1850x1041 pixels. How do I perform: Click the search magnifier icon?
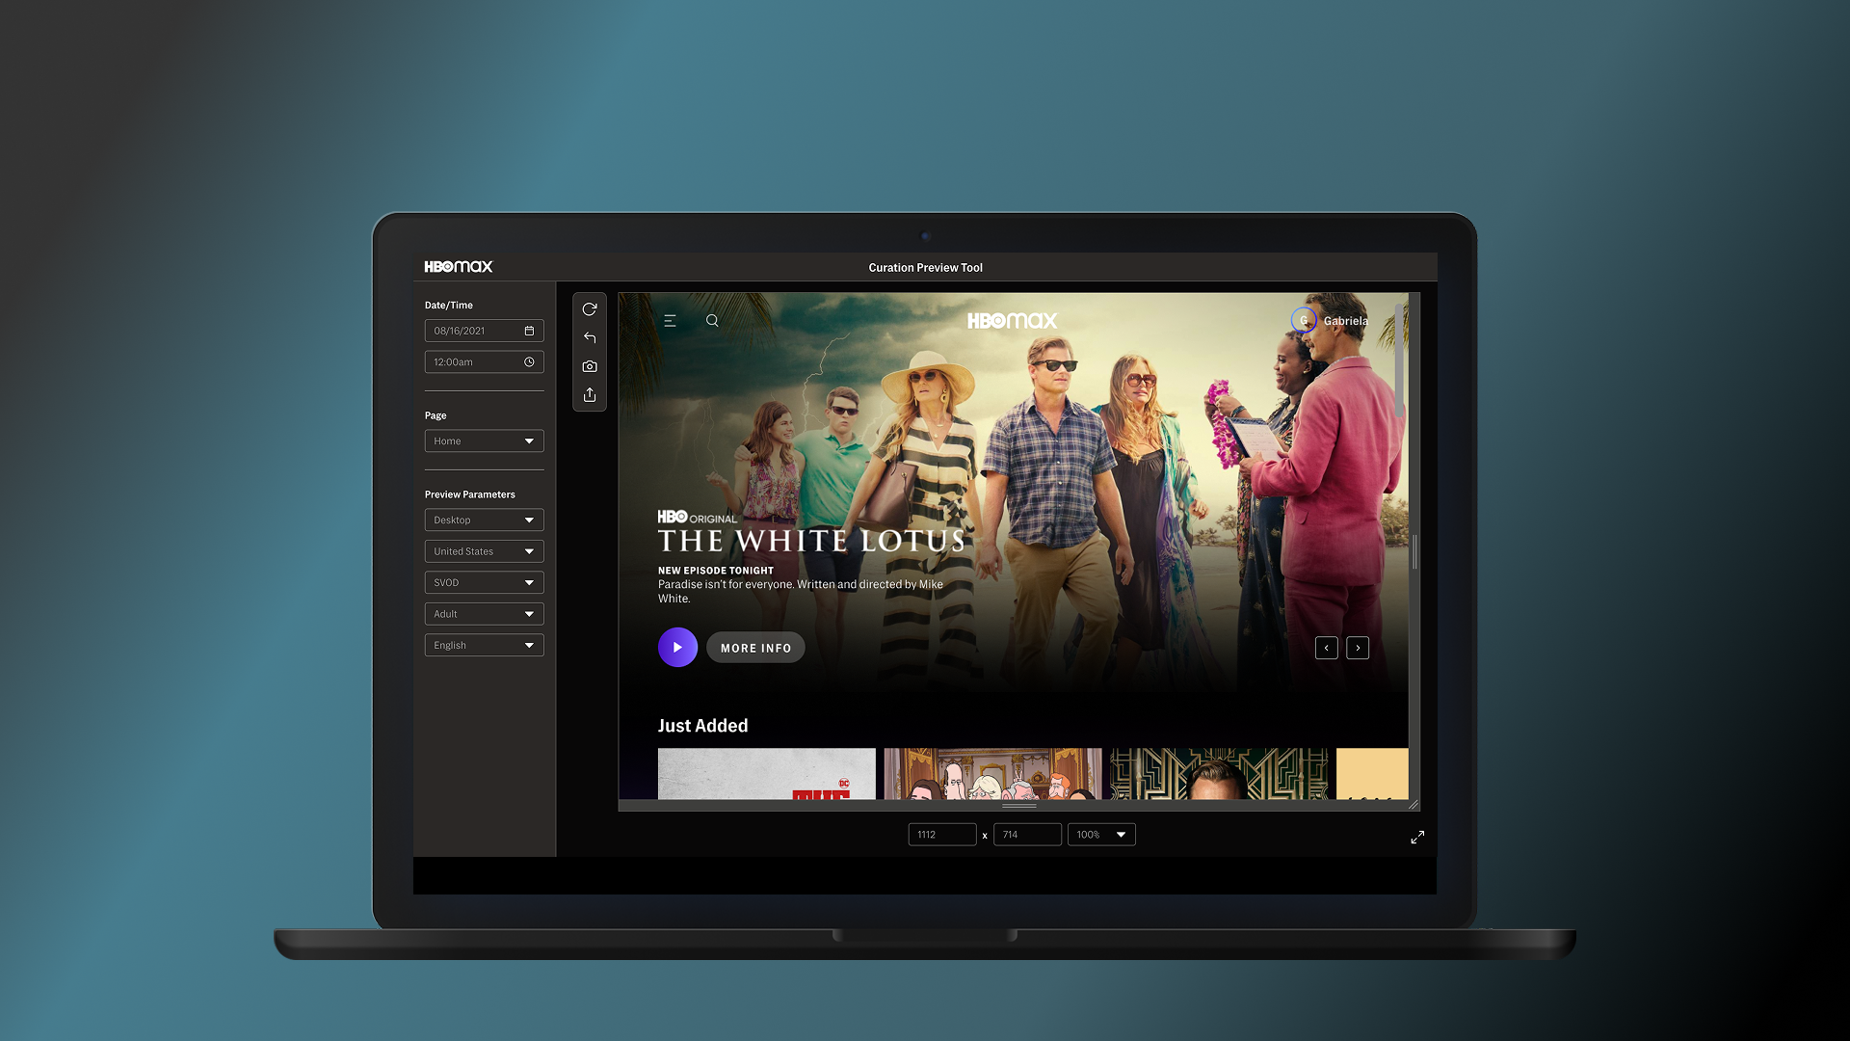click(x=712, y=321)
